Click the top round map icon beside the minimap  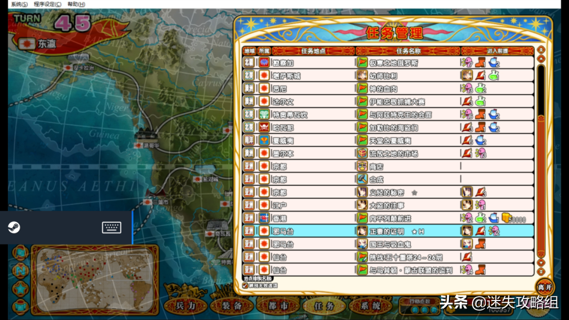click(x=21, y=253)
